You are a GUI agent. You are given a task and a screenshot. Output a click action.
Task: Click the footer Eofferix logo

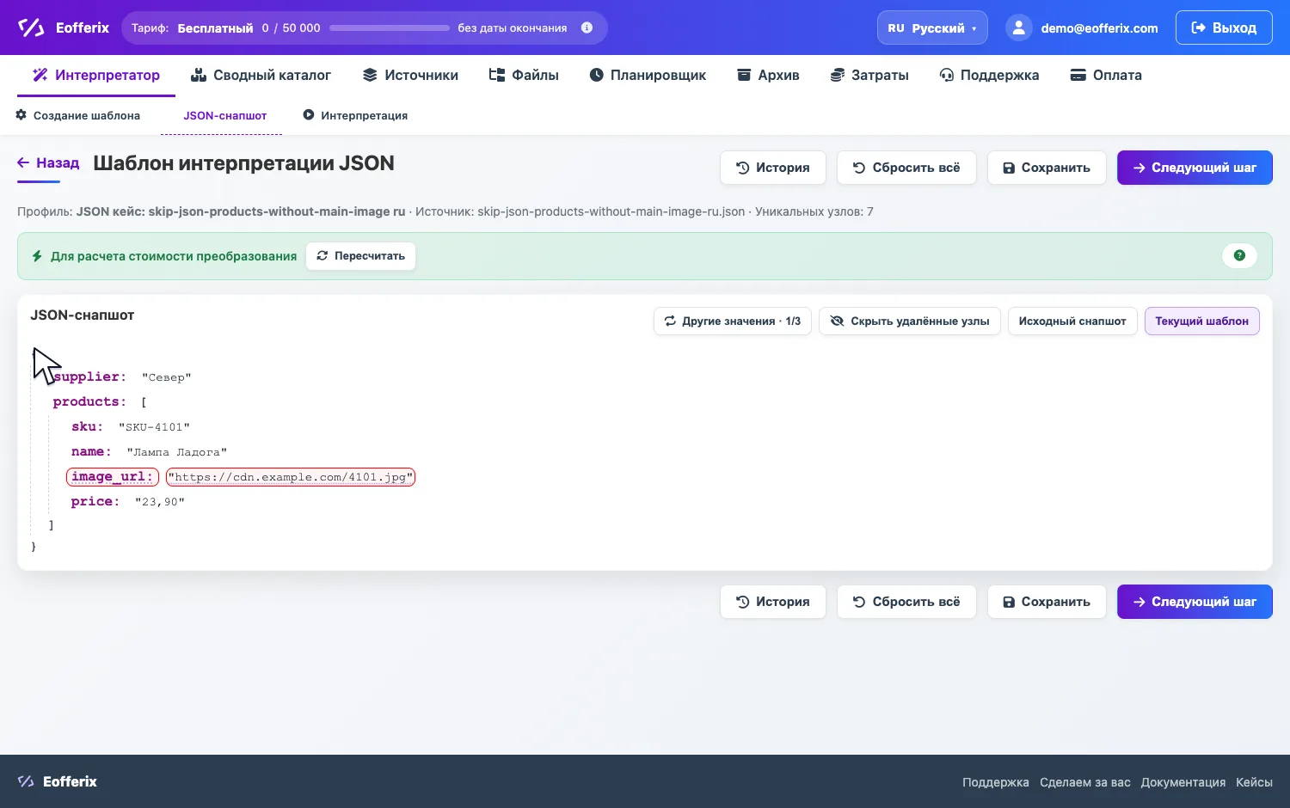(x=58, y=781)
